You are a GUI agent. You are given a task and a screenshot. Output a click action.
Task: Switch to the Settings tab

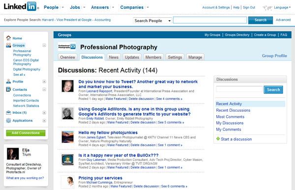(x=175, y=57)
